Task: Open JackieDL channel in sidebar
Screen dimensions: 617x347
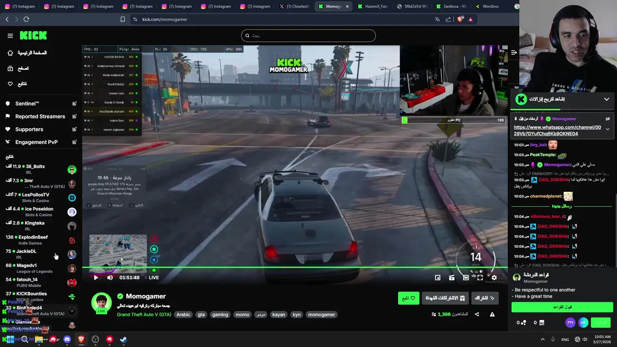Action: [40, 254]
